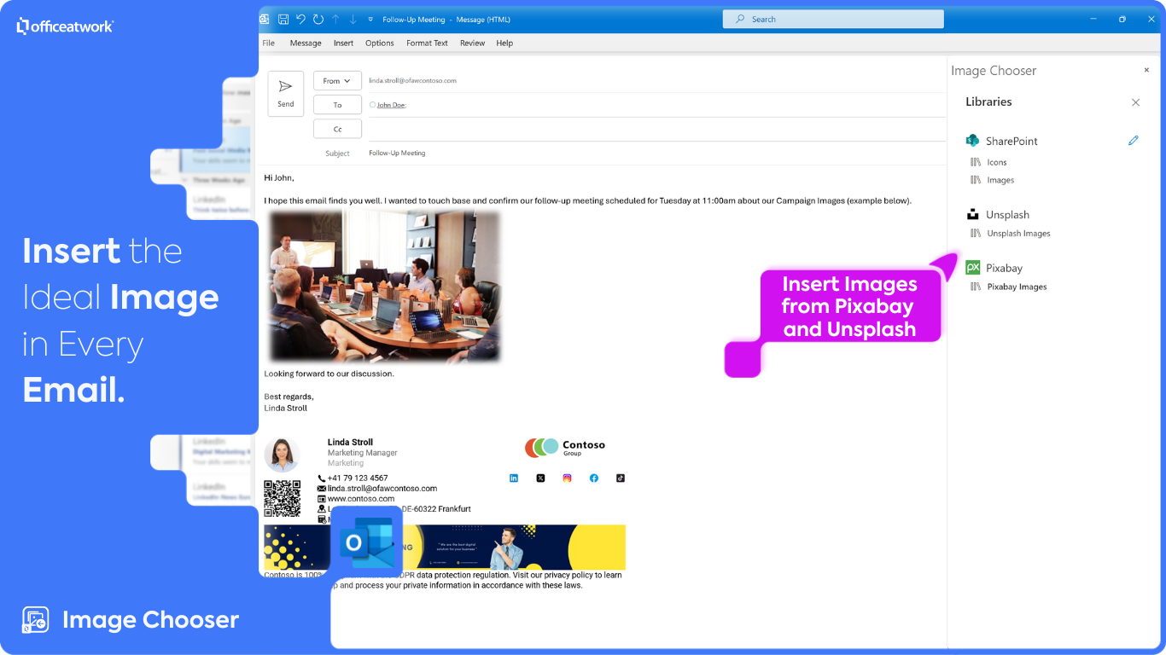Click the QR code in signature

pos(282,498)
